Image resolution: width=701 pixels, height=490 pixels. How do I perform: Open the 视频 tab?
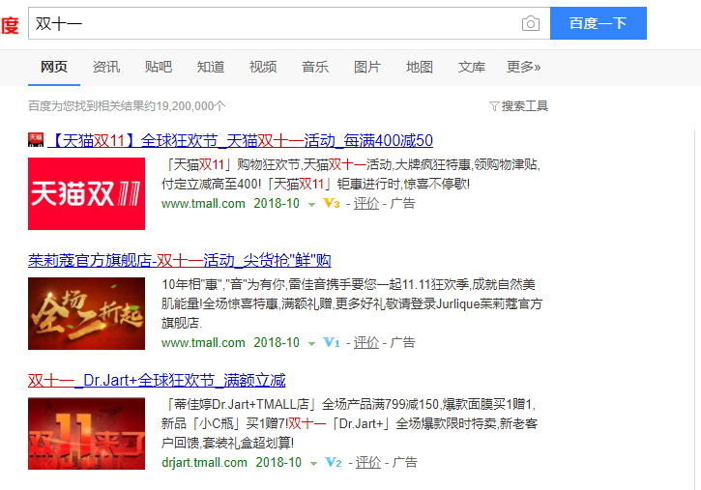pyautogui.click(x=263, y=67)
